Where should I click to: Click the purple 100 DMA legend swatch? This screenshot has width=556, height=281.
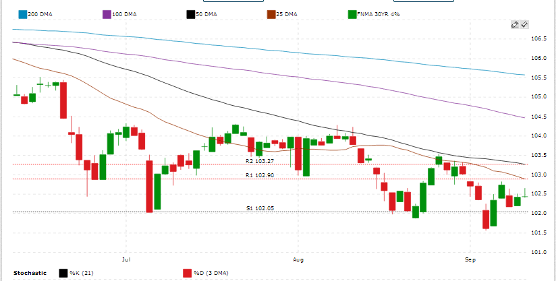(x=107, y=15)
